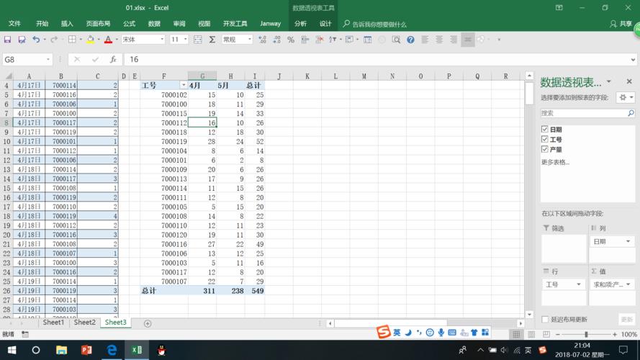Uncheck the 日期 field checkbox

(x=545, y=130)
